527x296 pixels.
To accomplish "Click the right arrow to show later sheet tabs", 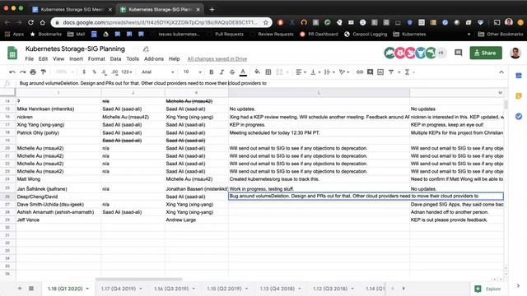I will point(403,289).
